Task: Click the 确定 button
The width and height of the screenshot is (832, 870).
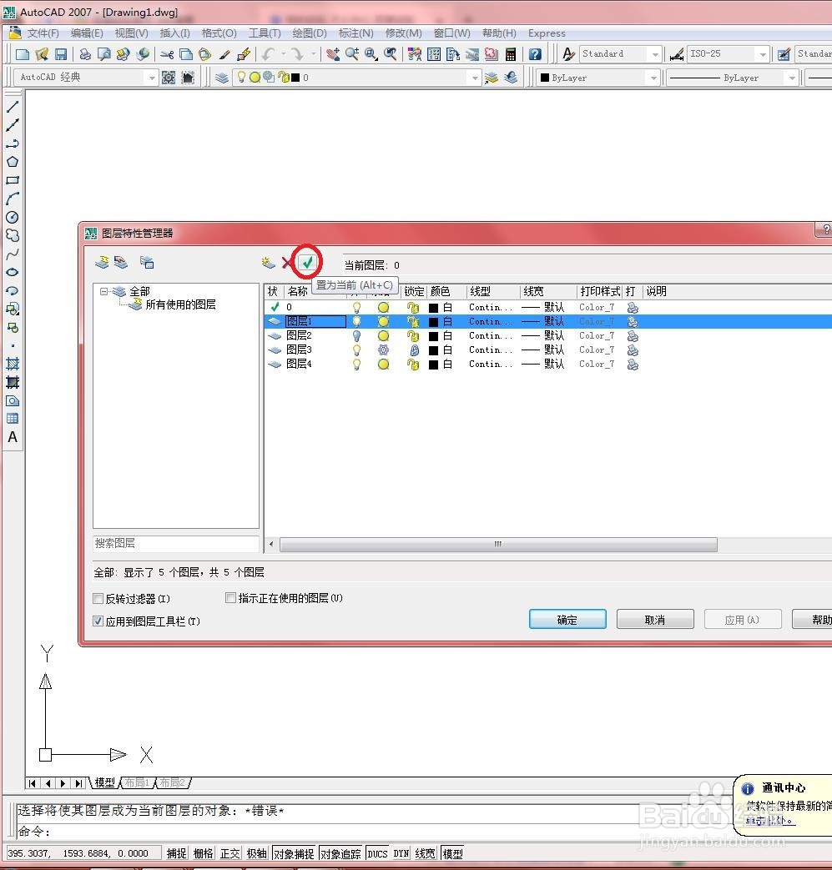Action: click(567, 619)
